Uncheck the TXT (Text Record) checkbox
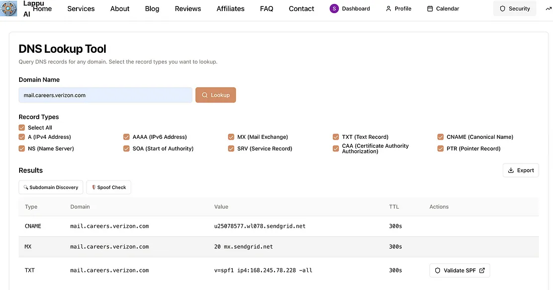The width and height of the screenshot is (553, 290). 336,137
